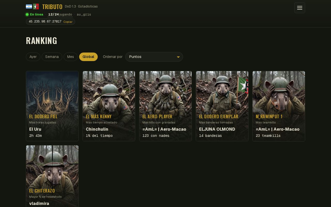The width and height of the screenshot is (331, 207).
Task: Select the Ayer time filter
Action: tap(33, 57)
